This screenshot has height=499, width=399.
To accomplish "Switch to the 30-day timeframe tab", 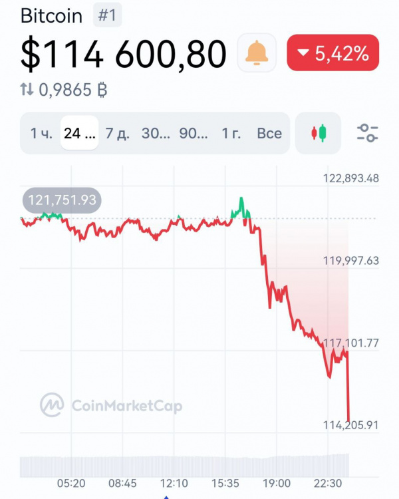I will point(156,133).
